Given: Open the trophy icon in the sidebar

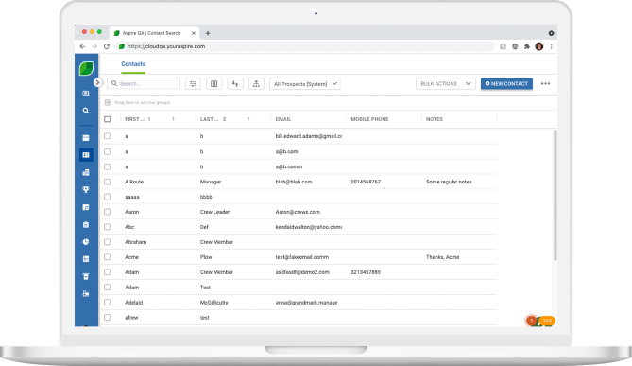Looking at the screenshot, I should (86, 190).
